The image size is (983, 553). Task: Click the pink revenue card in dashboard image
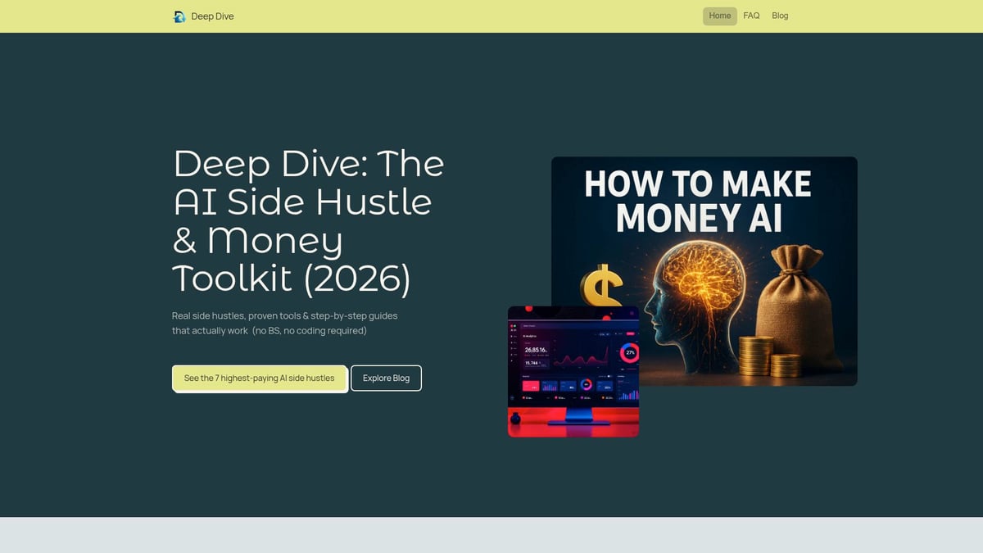[532, 386]
